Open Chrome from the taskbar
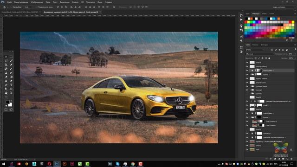Image resolution: width=297 pixels, height=167 pixels. (133, 164)
